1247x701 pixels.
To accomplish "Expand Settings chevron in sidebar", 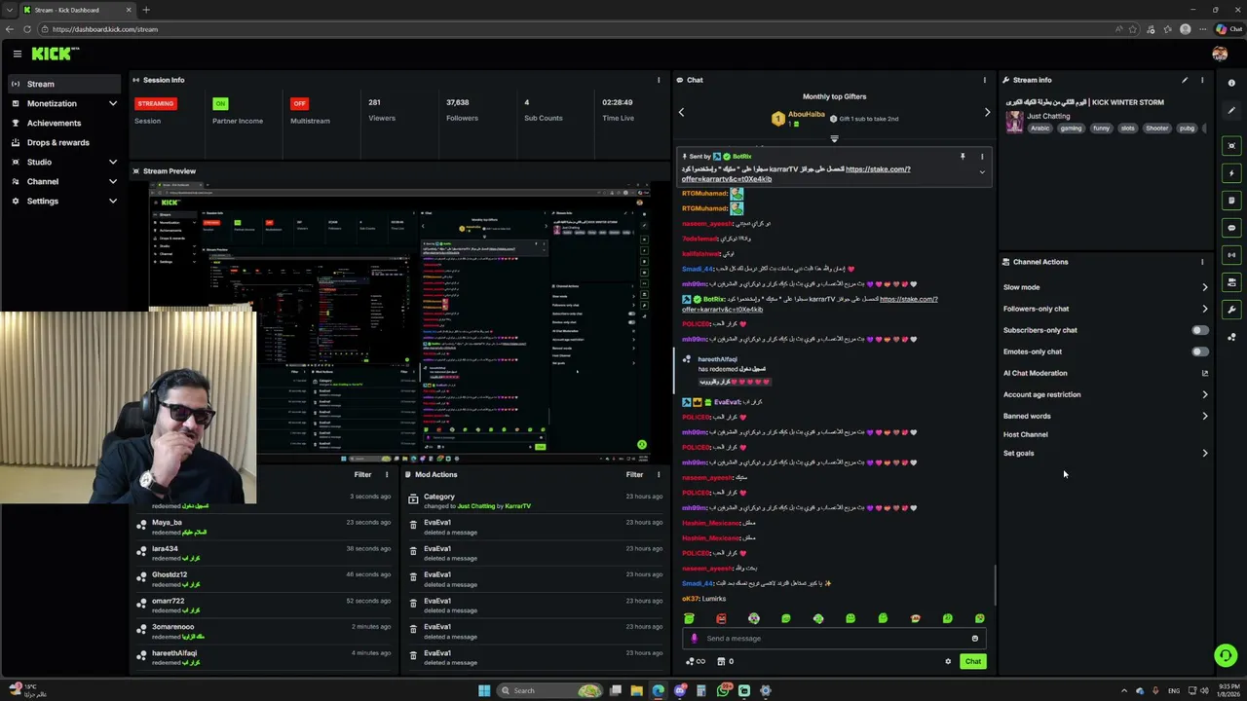I will point(113,201).
